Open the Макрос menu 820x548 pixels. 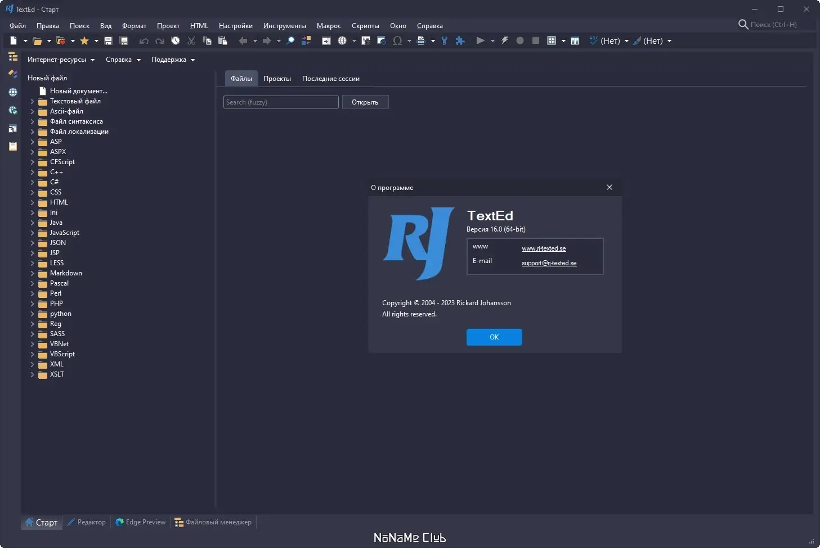point(329,26)
